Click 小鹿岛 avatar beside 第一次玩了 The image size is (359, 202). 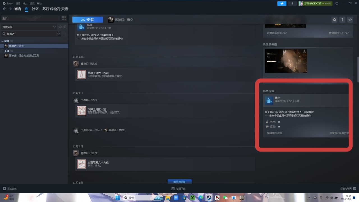(76, 130)
